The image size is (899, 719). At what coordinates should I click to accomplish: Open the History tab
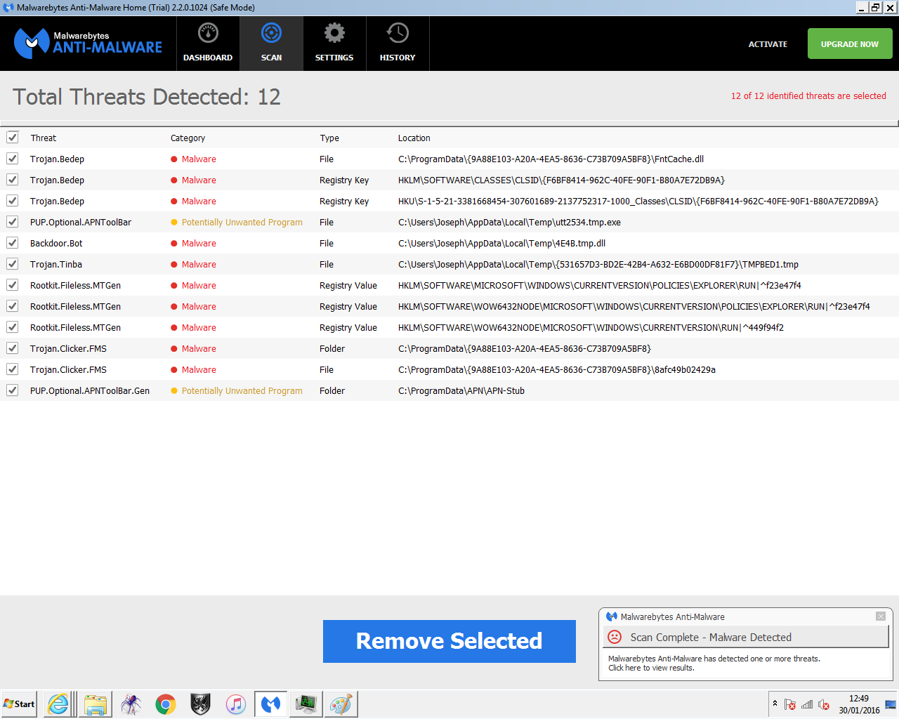pyautogui.click(x=398, y=44)
